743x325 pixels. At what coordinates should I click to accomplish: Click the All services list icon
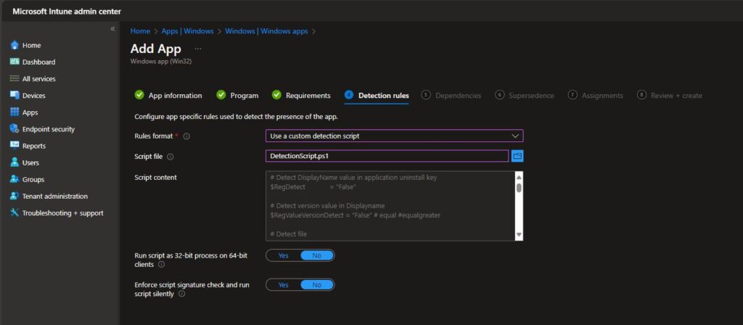tap(15, 78)
